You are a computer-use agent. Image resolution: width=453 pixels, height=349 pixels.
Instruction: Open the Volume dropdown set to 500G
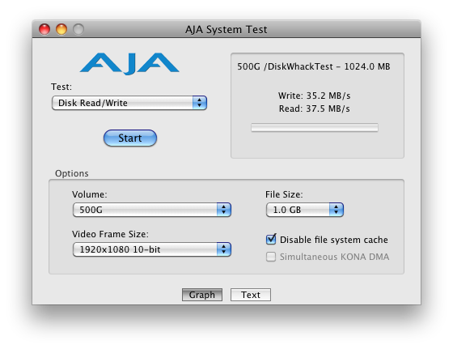pos(152,210)
